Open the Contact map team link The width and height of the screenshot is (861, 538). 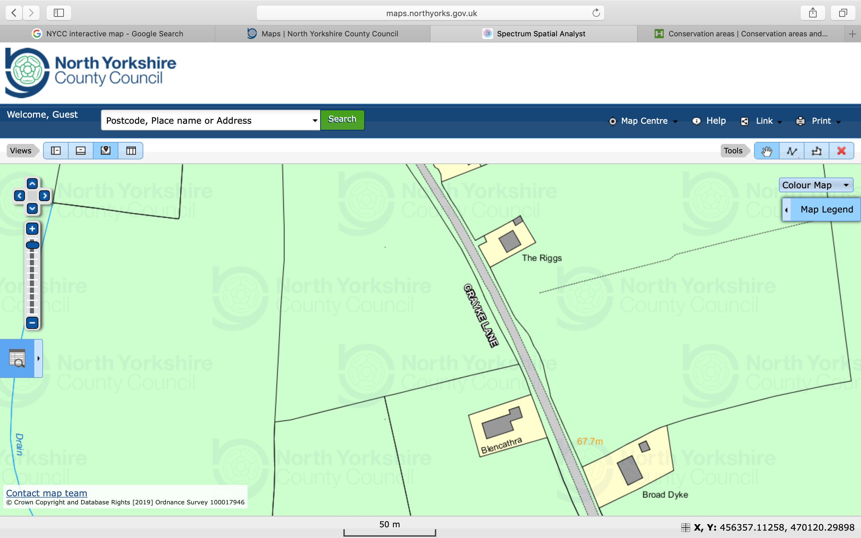[x=47, y=493]
